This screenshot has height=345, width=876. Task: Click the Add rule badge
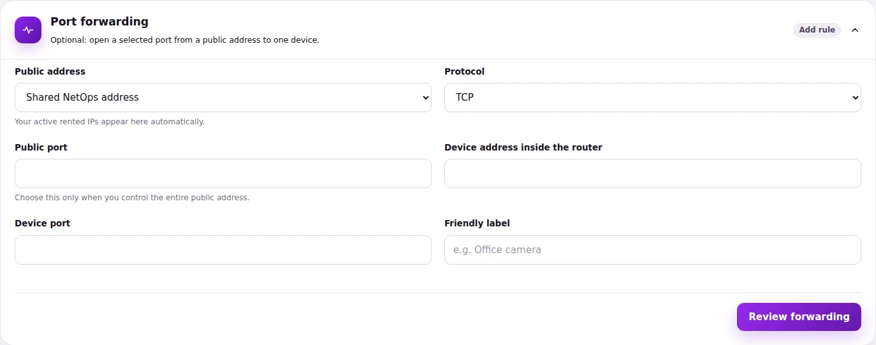[x=817, y=30]
